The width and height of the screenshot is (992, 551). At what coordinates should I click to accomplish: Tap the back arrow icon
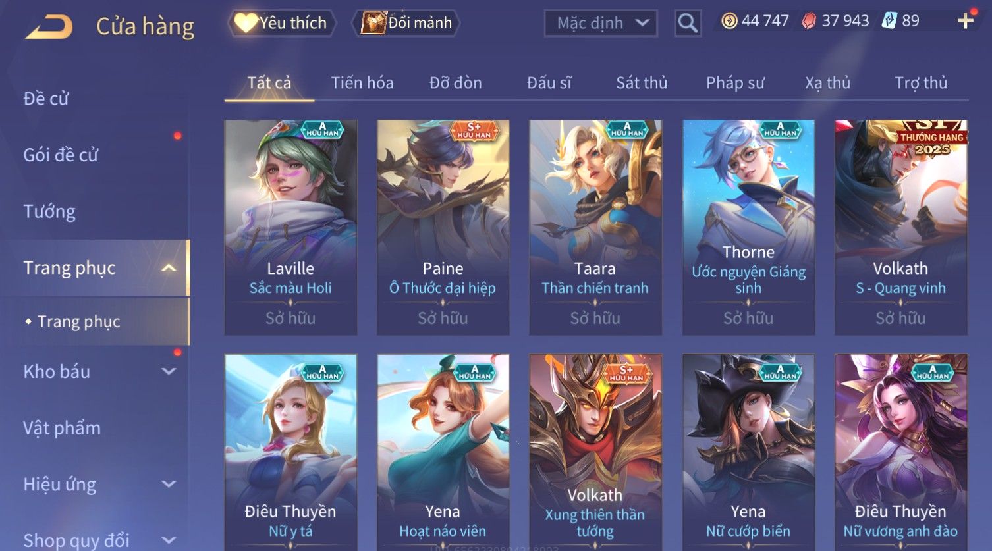(49, 26)
